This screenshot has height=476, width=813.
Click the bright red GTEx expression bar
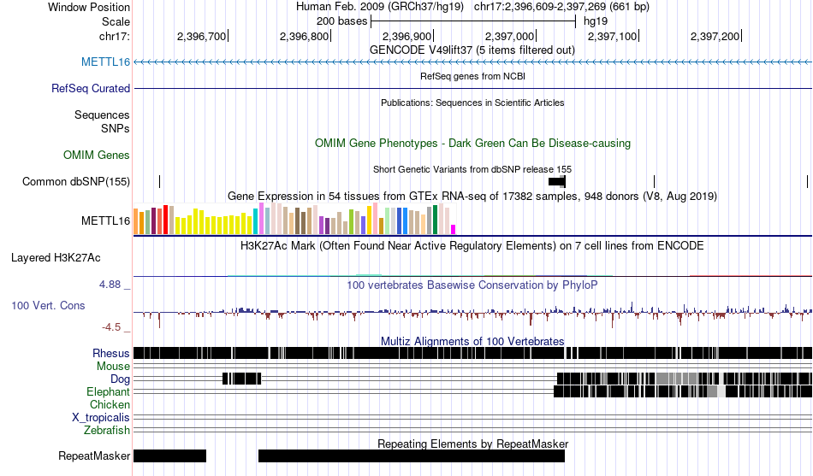pos(165,220)
